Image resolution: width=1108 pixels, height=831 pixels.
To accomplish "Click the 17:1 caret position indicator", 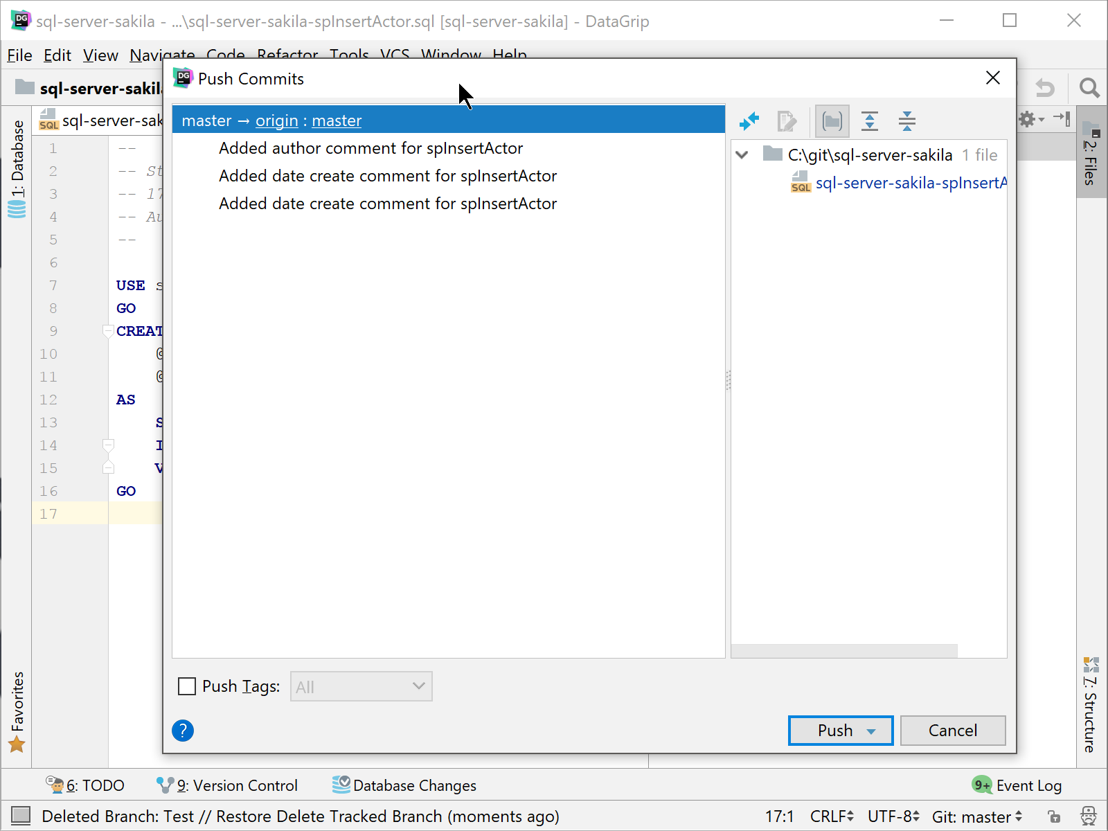I will [x=779, y=816].
